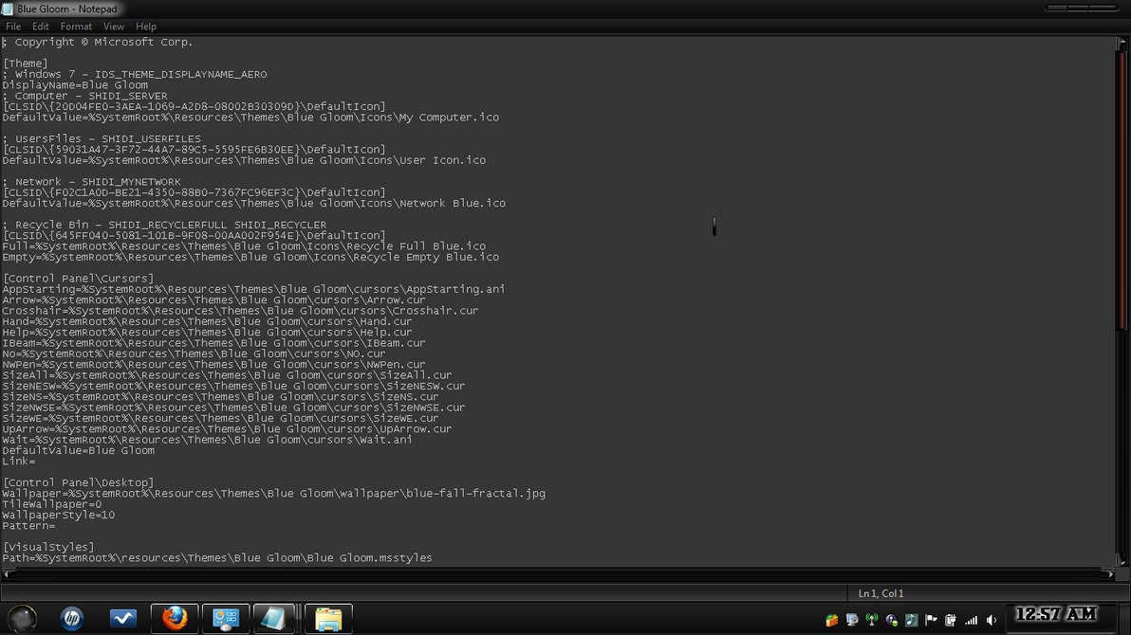Image resolution: width=1131 pixels, height=635 pixels.
Task: Click the 'DisplayName=Blue Gloom' line
Action: tap(75, 85)
